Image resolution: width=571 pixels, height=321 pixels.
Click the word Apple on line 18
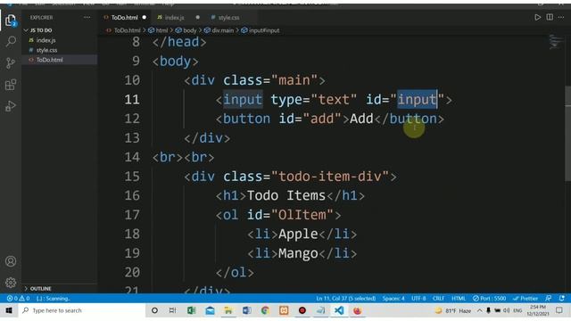pos(298,235)
